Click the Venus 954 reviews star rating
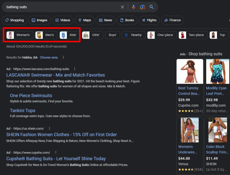This screenshot has height=175, width=230. point(190,169)
